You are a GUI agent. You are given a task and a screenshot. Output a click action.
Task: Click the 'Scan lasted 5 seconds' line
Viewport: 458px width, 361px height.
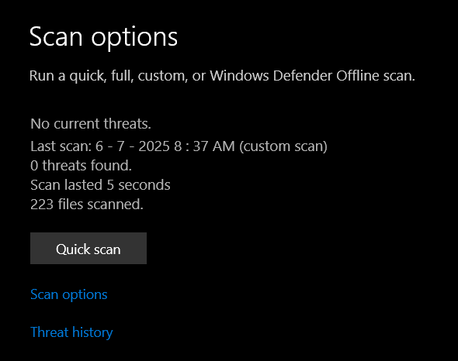pyautogui.click(x=100, y=185)
